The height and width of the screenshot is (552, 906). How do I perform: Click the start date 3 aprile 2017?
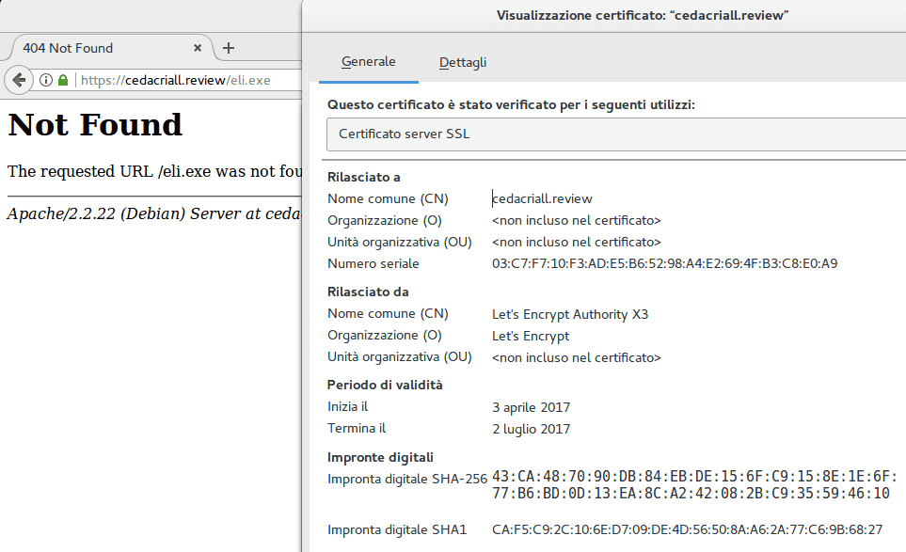(x=531, y=407)
